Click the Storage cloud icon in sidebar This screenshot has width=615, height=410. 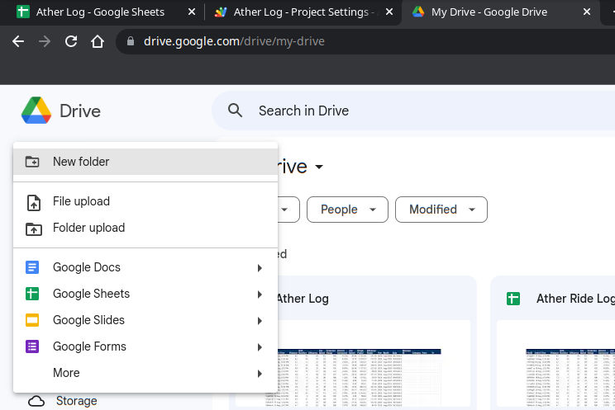point(36,402)
